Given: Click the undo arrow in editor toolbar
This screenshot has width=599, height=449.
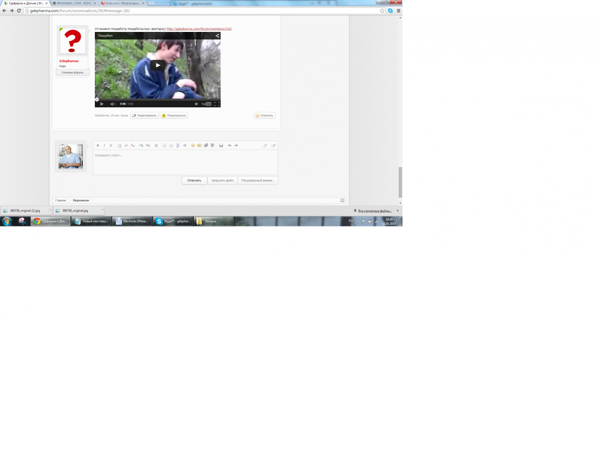Looking at the screenshot, I should click(230, 146).
